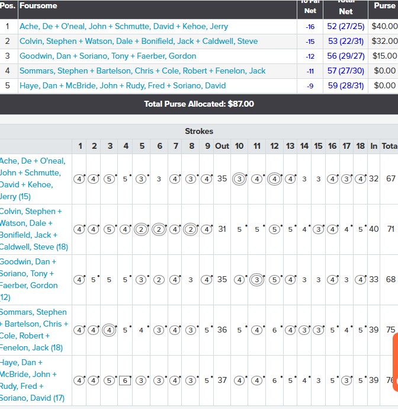Viewport: 398px width, 409px height.
Task: View total net score 56 (29/27)
Action: coord(346,56)
